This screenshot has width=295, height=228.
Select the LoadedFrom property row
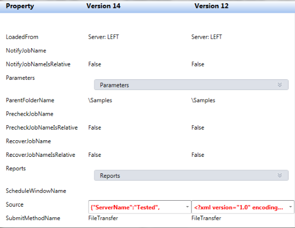pyautogui.click(x=147, y=37)
